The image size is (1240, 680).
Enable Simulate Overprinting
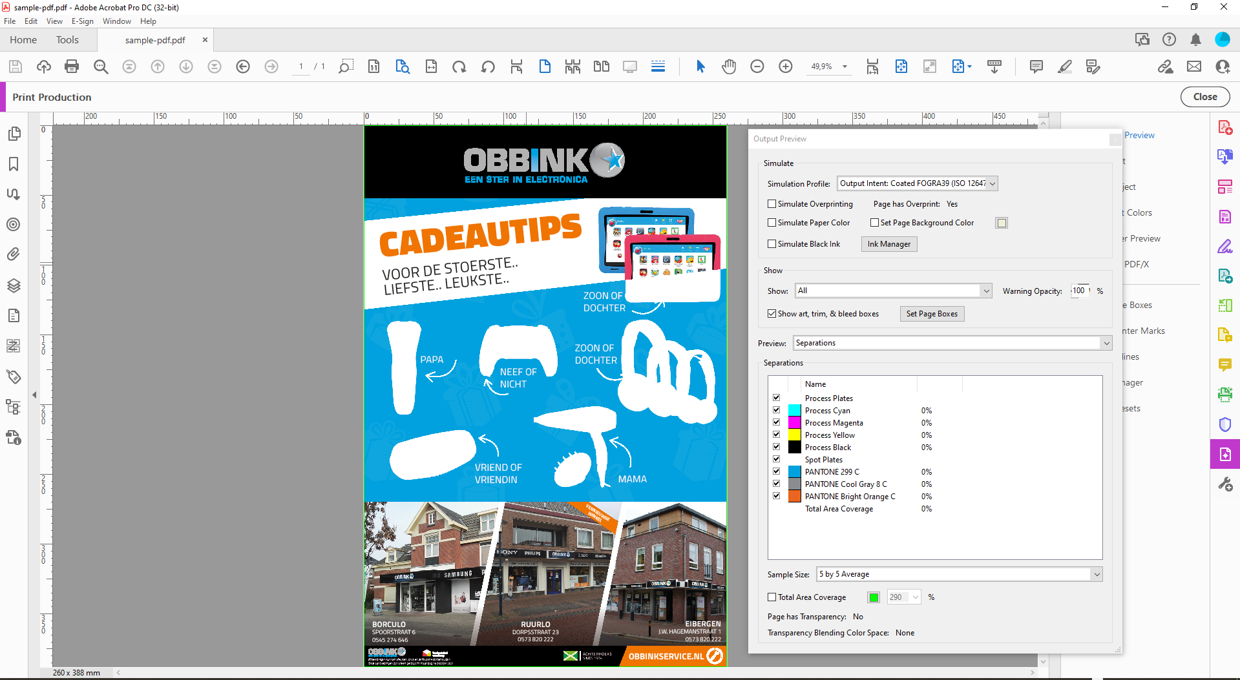pos(771,203)
